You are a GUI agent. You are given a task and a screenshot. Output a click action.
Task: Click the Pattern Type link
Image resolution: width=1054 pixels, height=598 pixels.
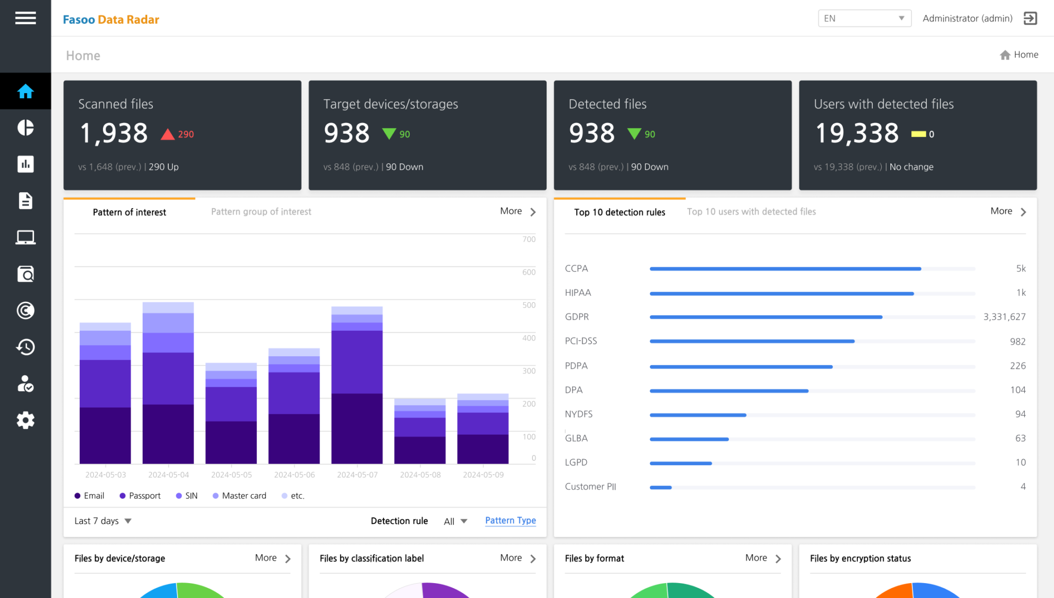pos(510,520)
